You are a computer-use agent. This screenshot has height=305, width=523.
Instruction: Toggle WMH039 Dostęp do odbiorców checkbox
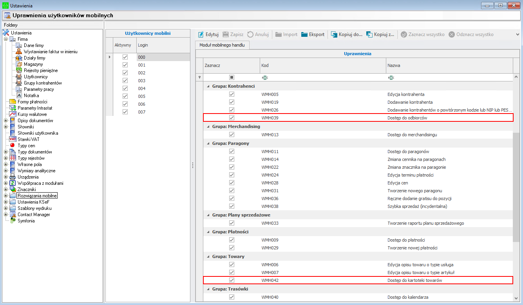tap(232, 118)
